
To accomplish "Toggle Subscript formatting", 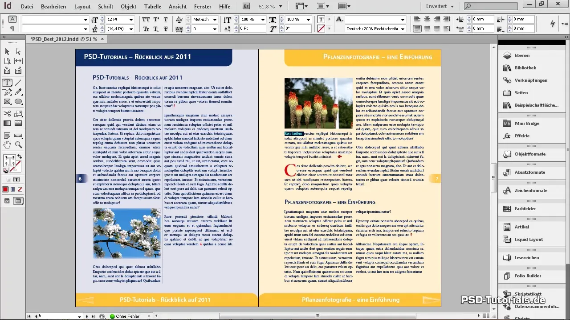I will pyautogui.click(x=156, y=29).
